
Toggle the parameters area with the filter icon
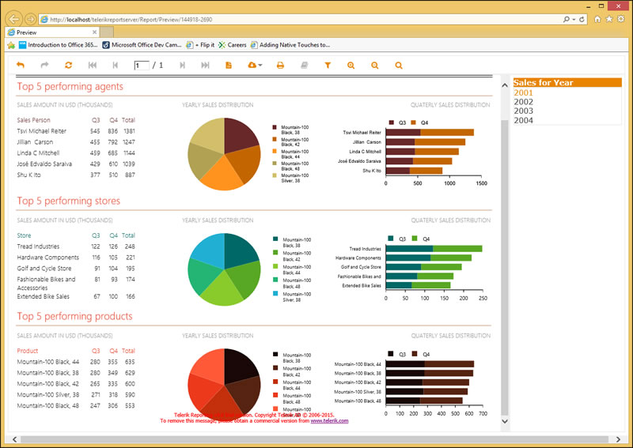328,65
